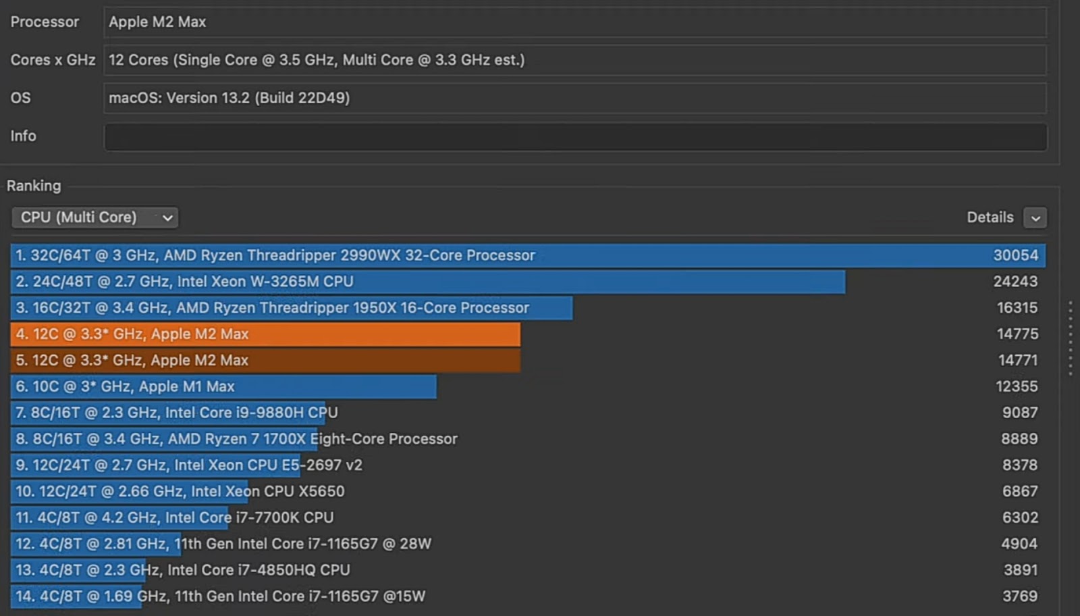Select the Intel Xeon E5-2697 v2 ranking row
1080x616 pixels.
click(528, 465)
